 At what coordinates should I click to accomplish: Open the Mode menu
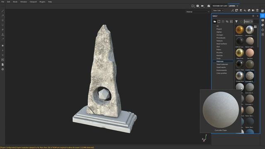[15, 2]
